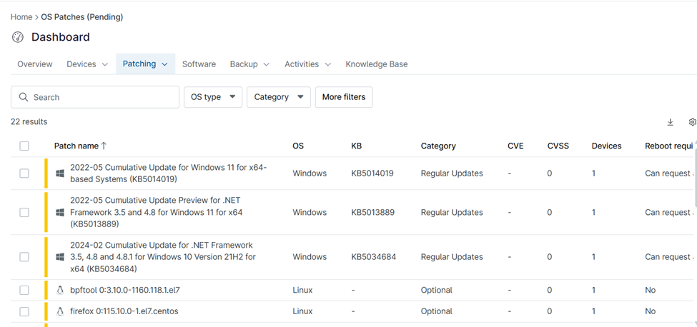Click Linux penguin icon beside firefox
The width and height of the screenshot is (697, 327).
coord(60,311)
